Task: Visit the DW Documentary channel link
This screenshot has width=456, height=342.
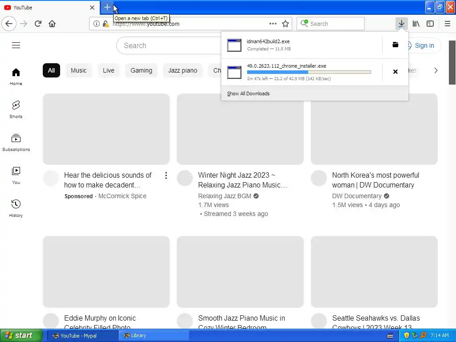Action: [x=357, y=196]
